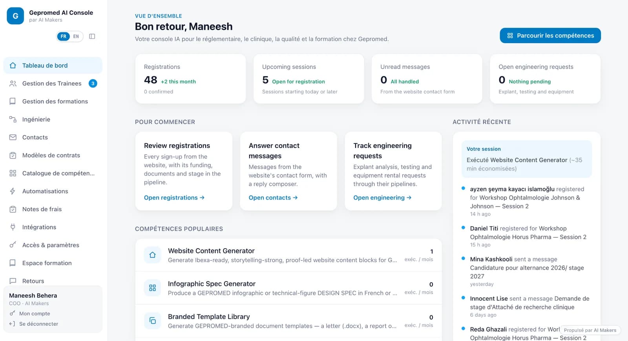Viewport: 628px width, 341px height.
Task: Follow the Open registrations link
Action: [x=174, y=198]
